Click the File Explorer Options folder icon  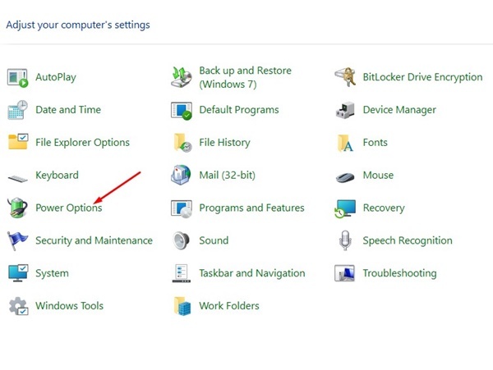tap(18, 142)
